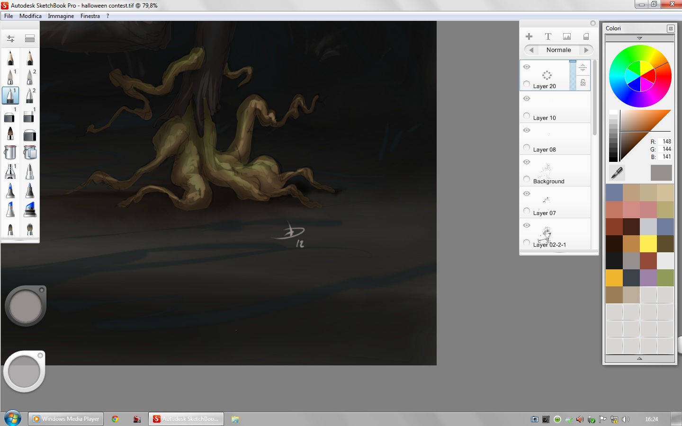Switch to next blend mode with right arrow
Viewport: 682px width, 426px height.
(586, 50)
